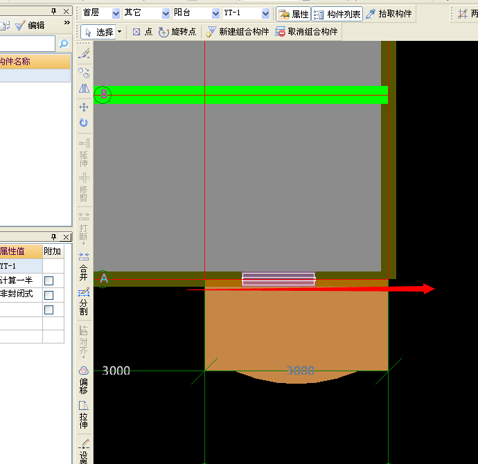Pin the upper component list panel

(x=54, y=11)
